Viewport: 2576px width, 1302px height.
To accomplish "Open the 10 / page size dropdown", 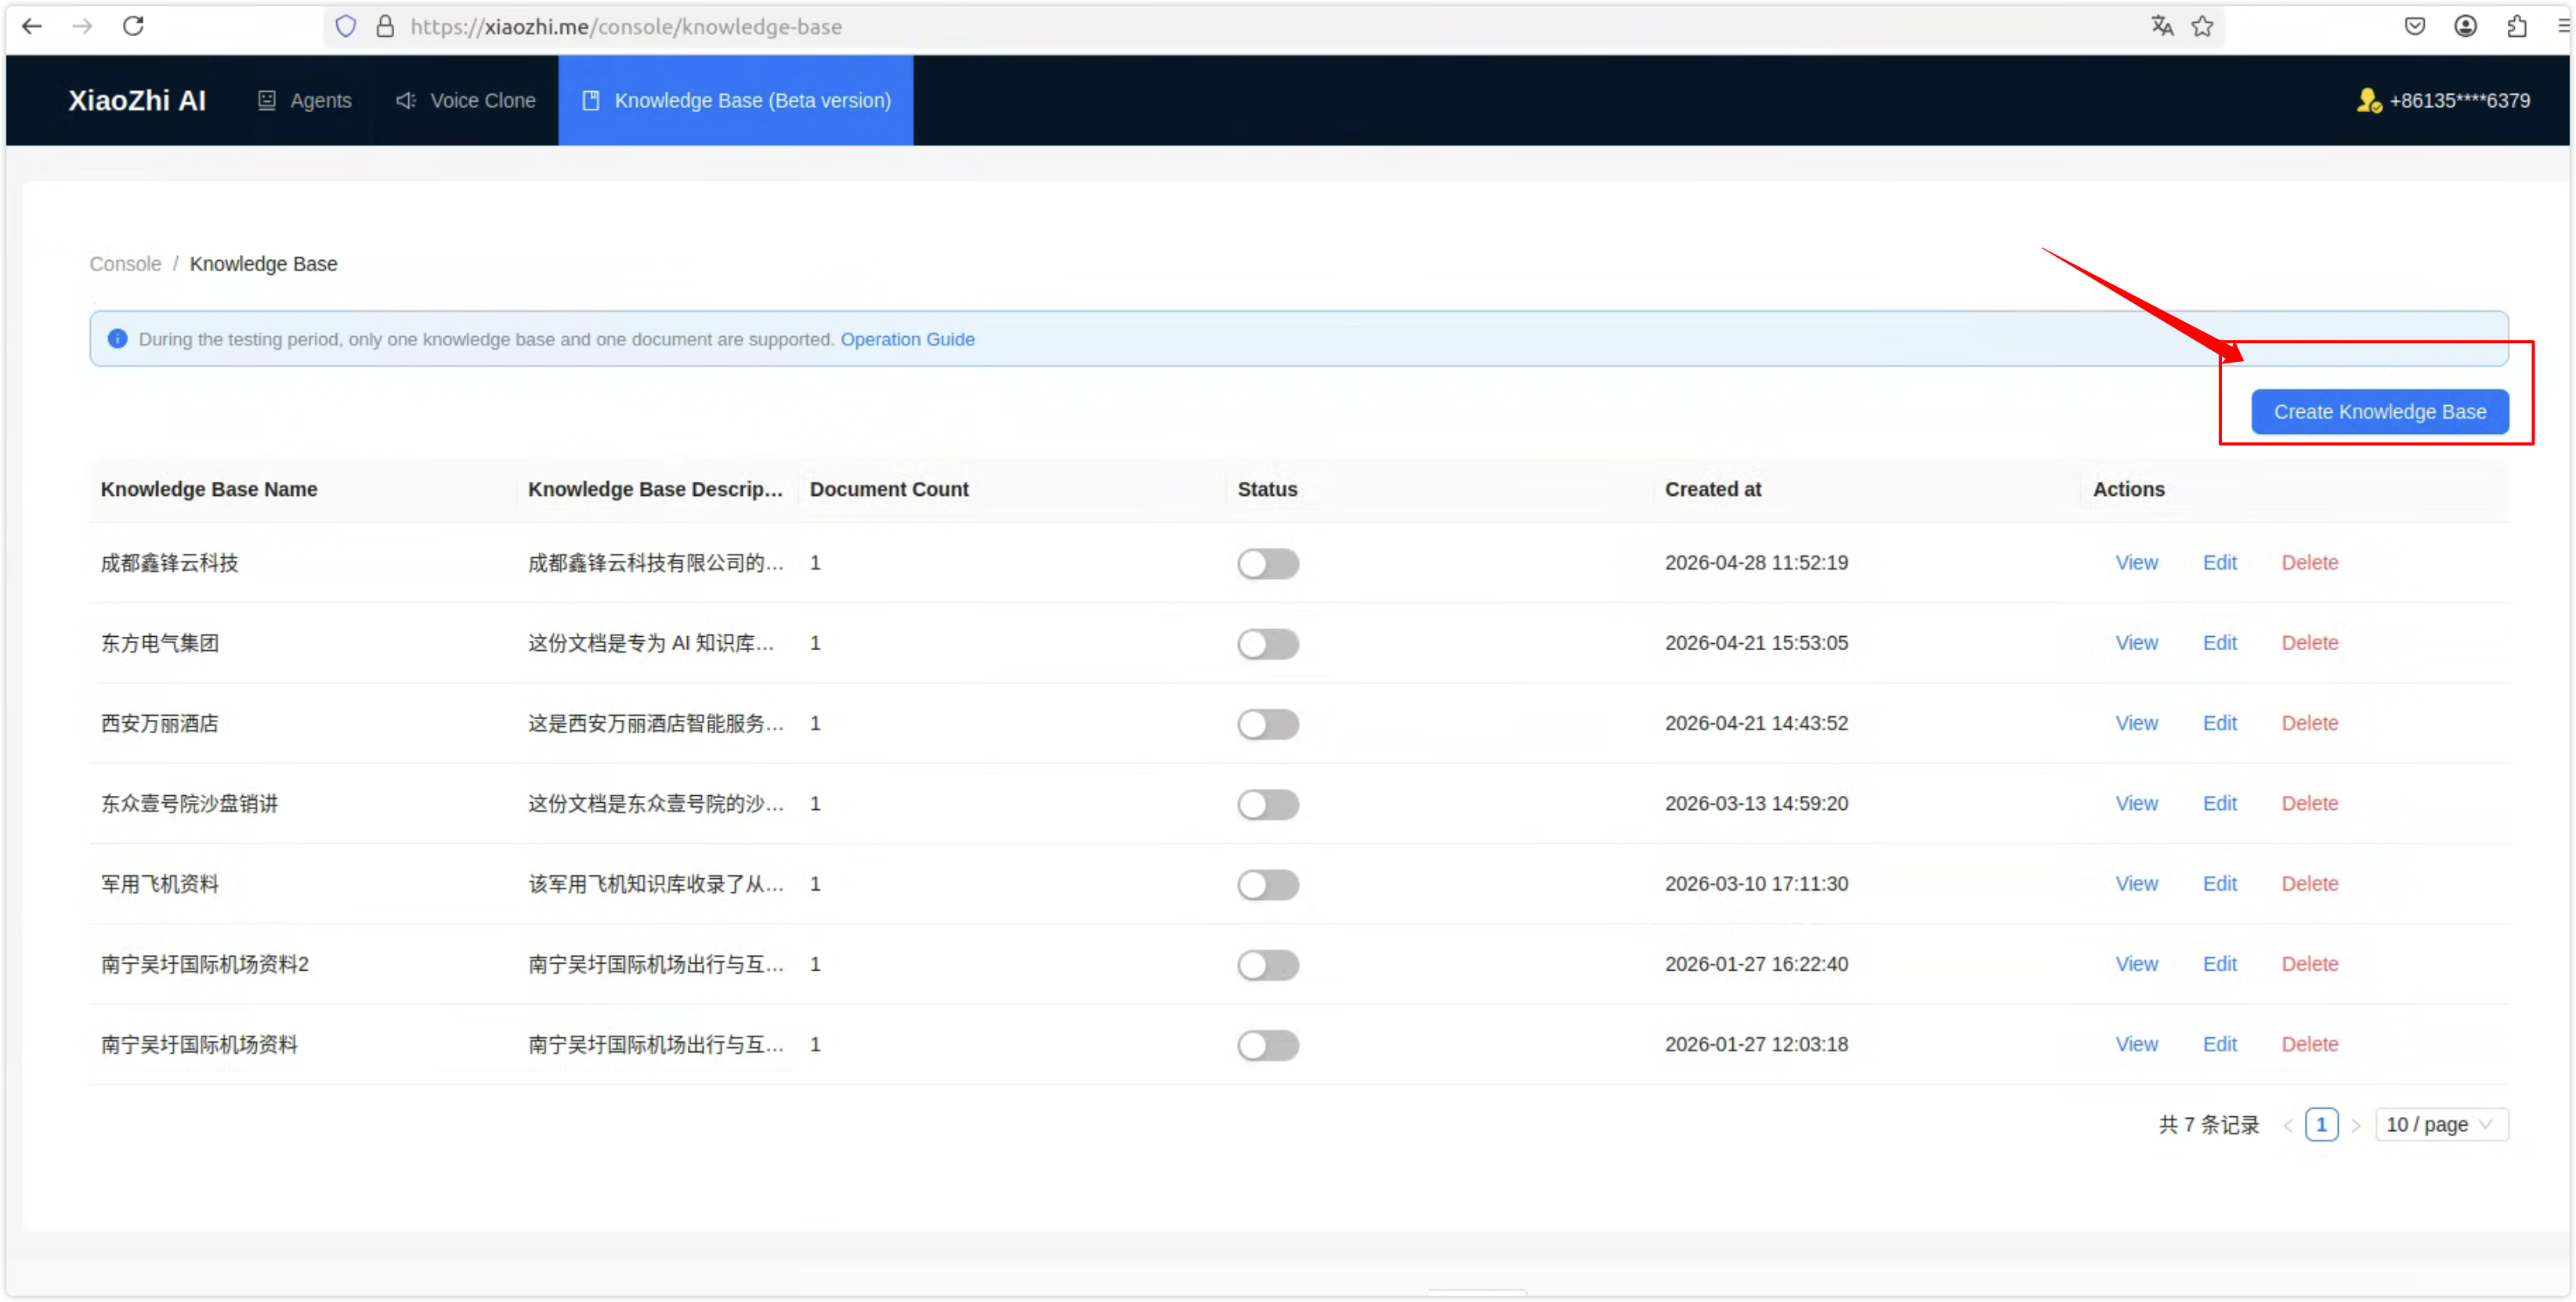I will click(x=2441, y=1125).
